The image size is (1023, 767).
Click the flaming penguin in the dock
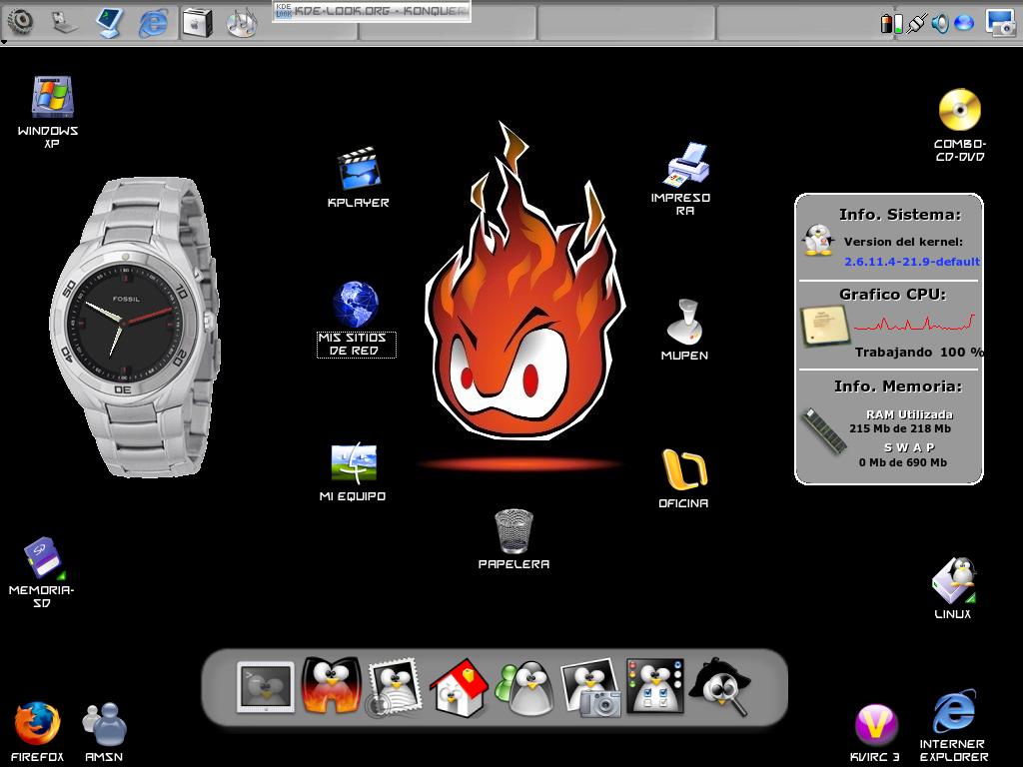pos(331,686)
